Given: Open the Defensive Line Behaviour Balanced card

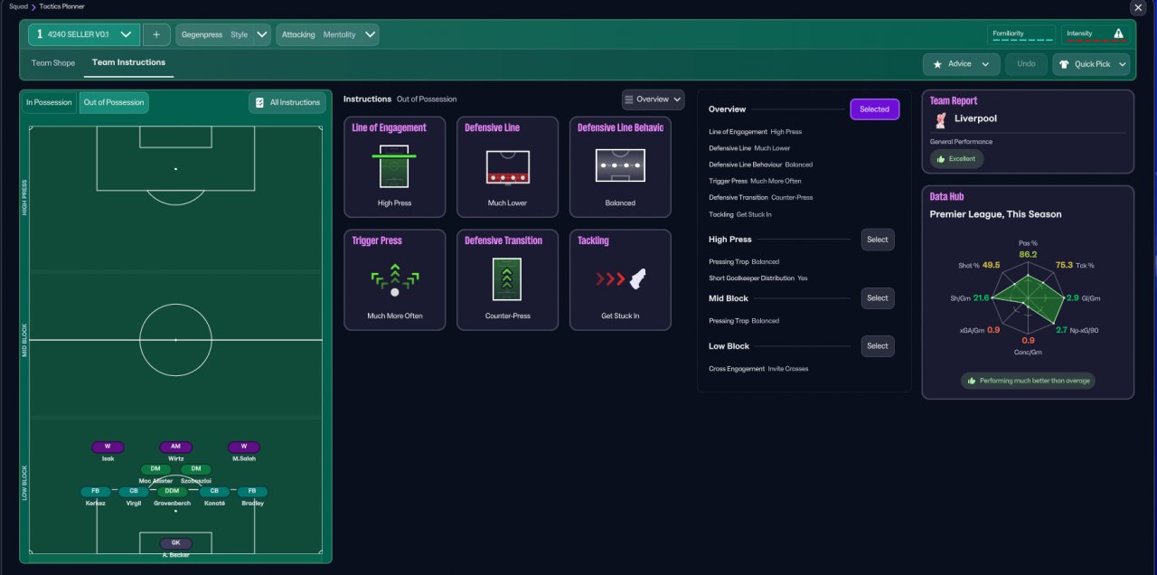Looking at the screenshot, I should (x=620, y=166).
